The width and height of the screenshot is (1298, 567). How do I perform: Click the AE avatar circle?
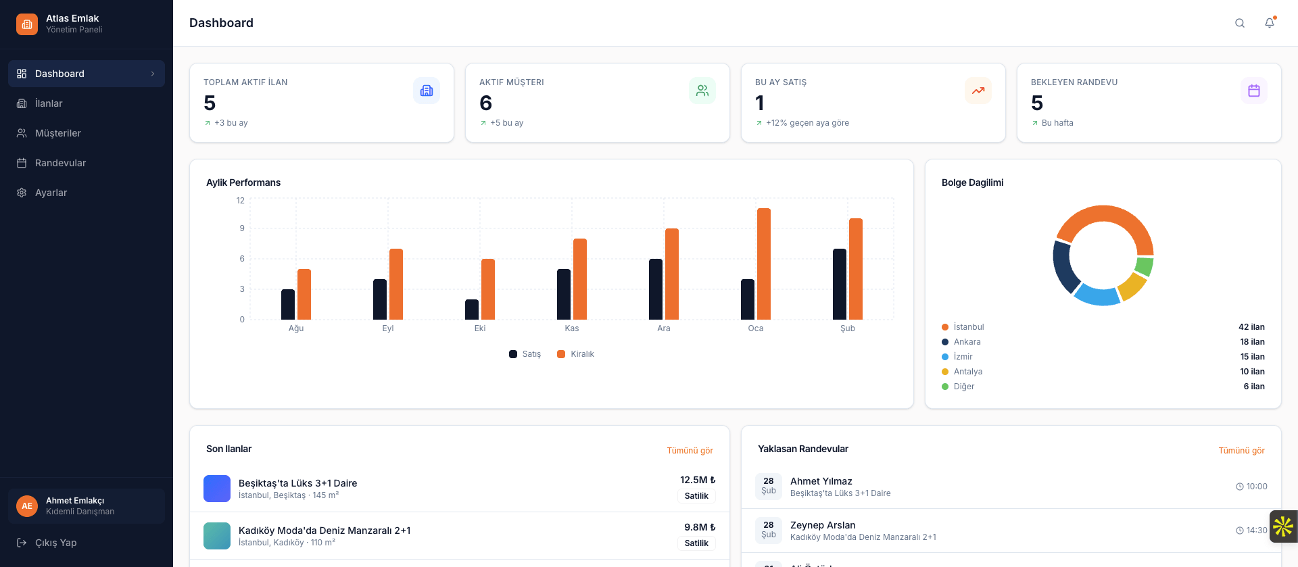pyautogui.click(x=27, y=506)
